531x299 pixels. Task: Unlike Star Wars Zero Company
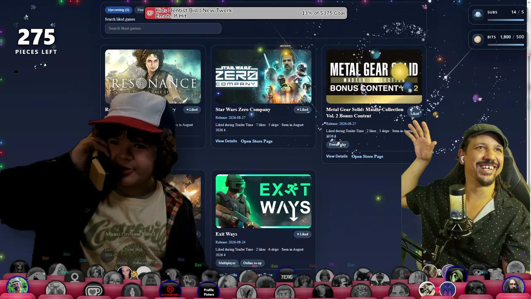tap(302, 110)
